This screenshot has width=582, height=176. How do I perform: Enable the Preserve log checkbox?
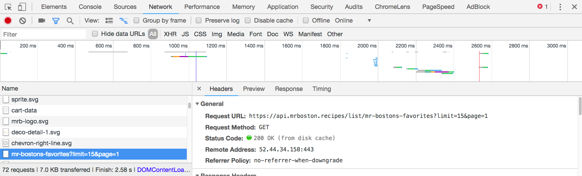[198, 21]
